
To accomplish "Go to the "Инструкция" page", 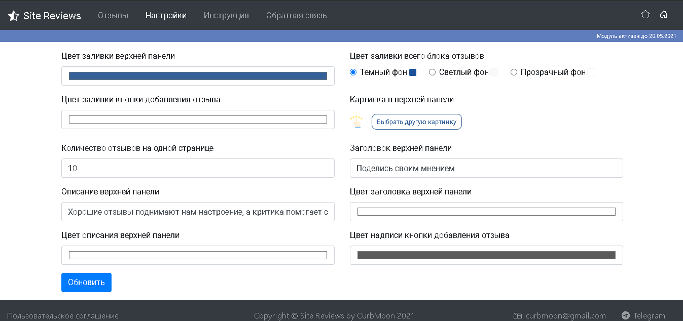I will [x=226, y=16].
